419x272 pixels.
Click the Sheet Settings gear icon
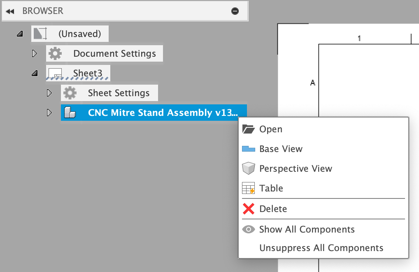pos(70,93)
